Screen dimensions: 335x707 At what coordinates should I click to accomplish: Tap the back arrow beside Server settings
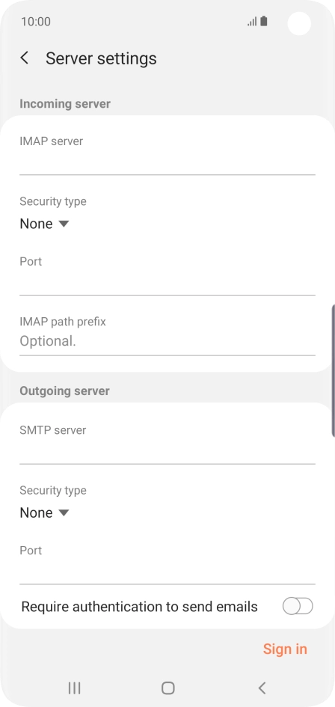pyautogui.click(x=25, y=58)
